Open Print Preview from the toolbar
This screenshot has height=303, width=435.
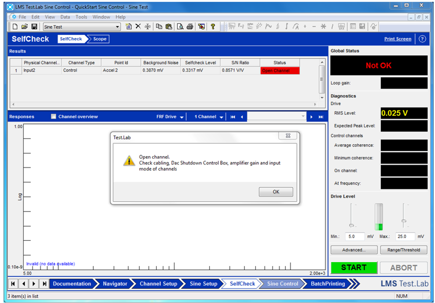pos(180,26)
